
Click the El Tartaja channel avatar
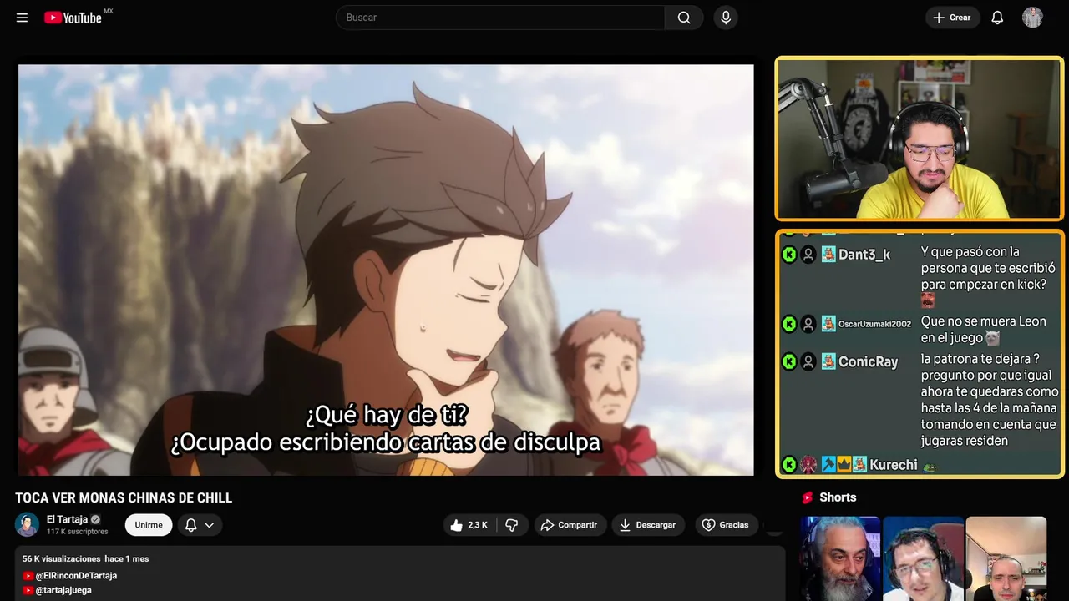(27, 524)
